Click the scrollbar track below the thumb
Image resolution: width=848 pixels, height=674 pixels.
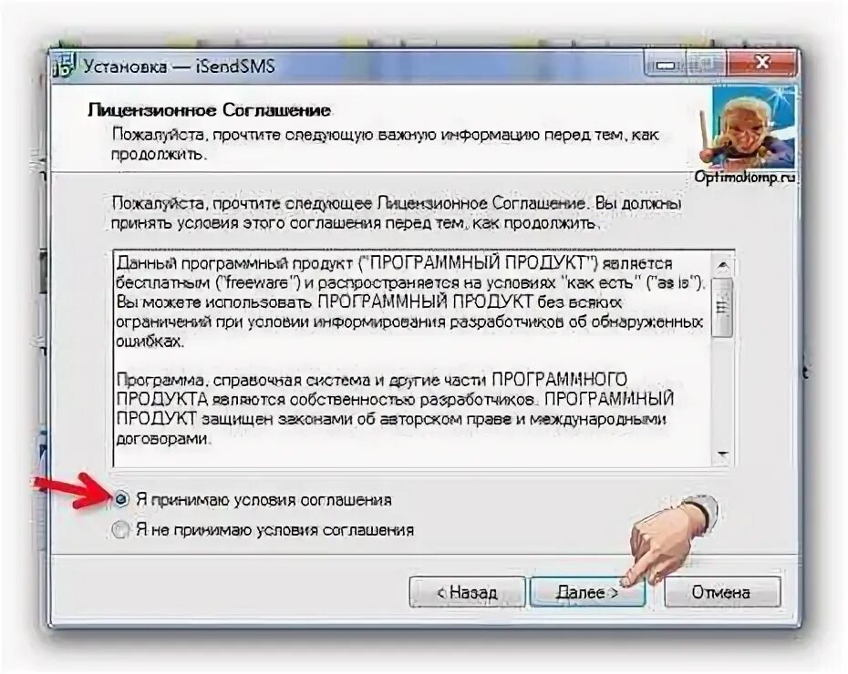click(722, 391)
